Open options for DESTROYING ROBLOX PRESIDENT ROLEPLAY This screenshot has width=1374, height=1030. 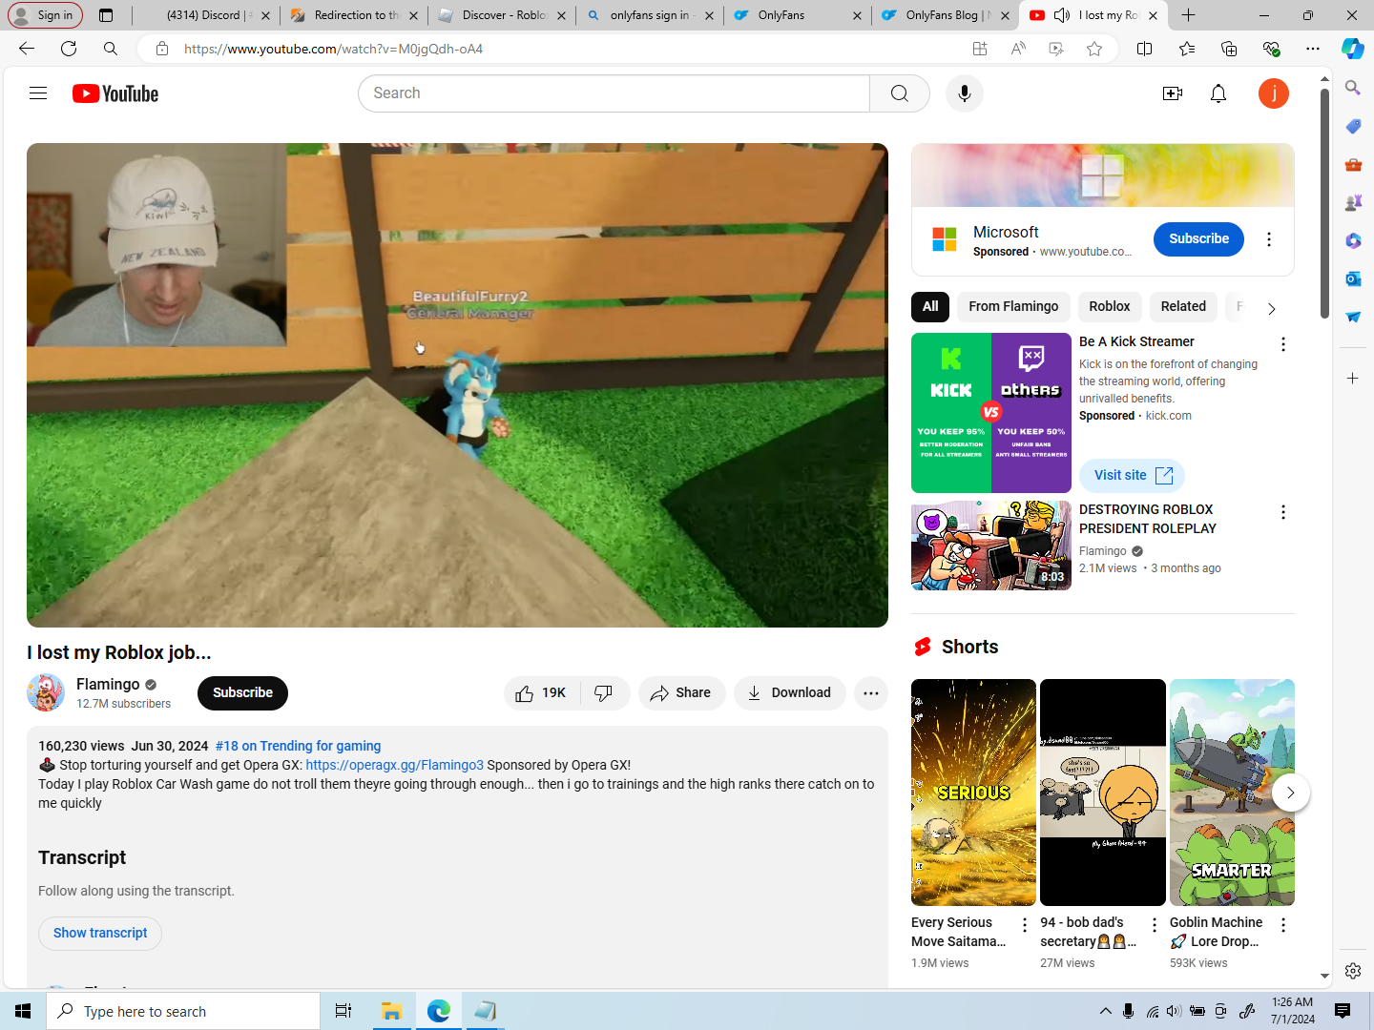(1283, 512)
